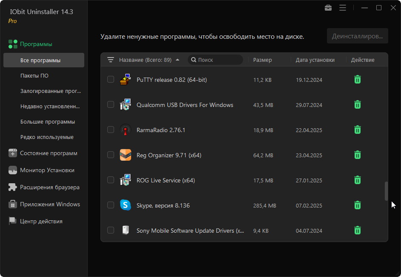
Task: Click the 19.12.2024 install date
Action: coord(309,80)
